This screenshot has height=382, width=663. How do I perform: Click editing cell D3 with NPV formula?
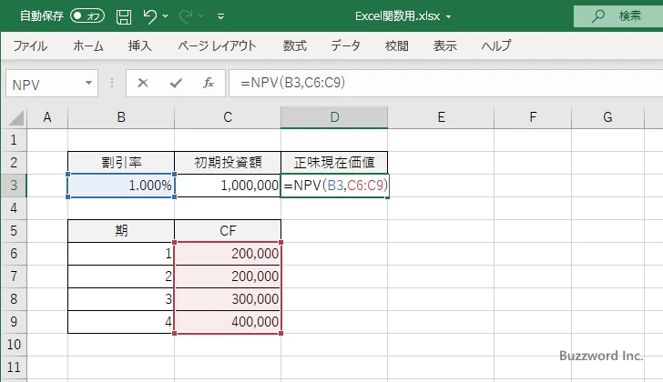[334, 186]
